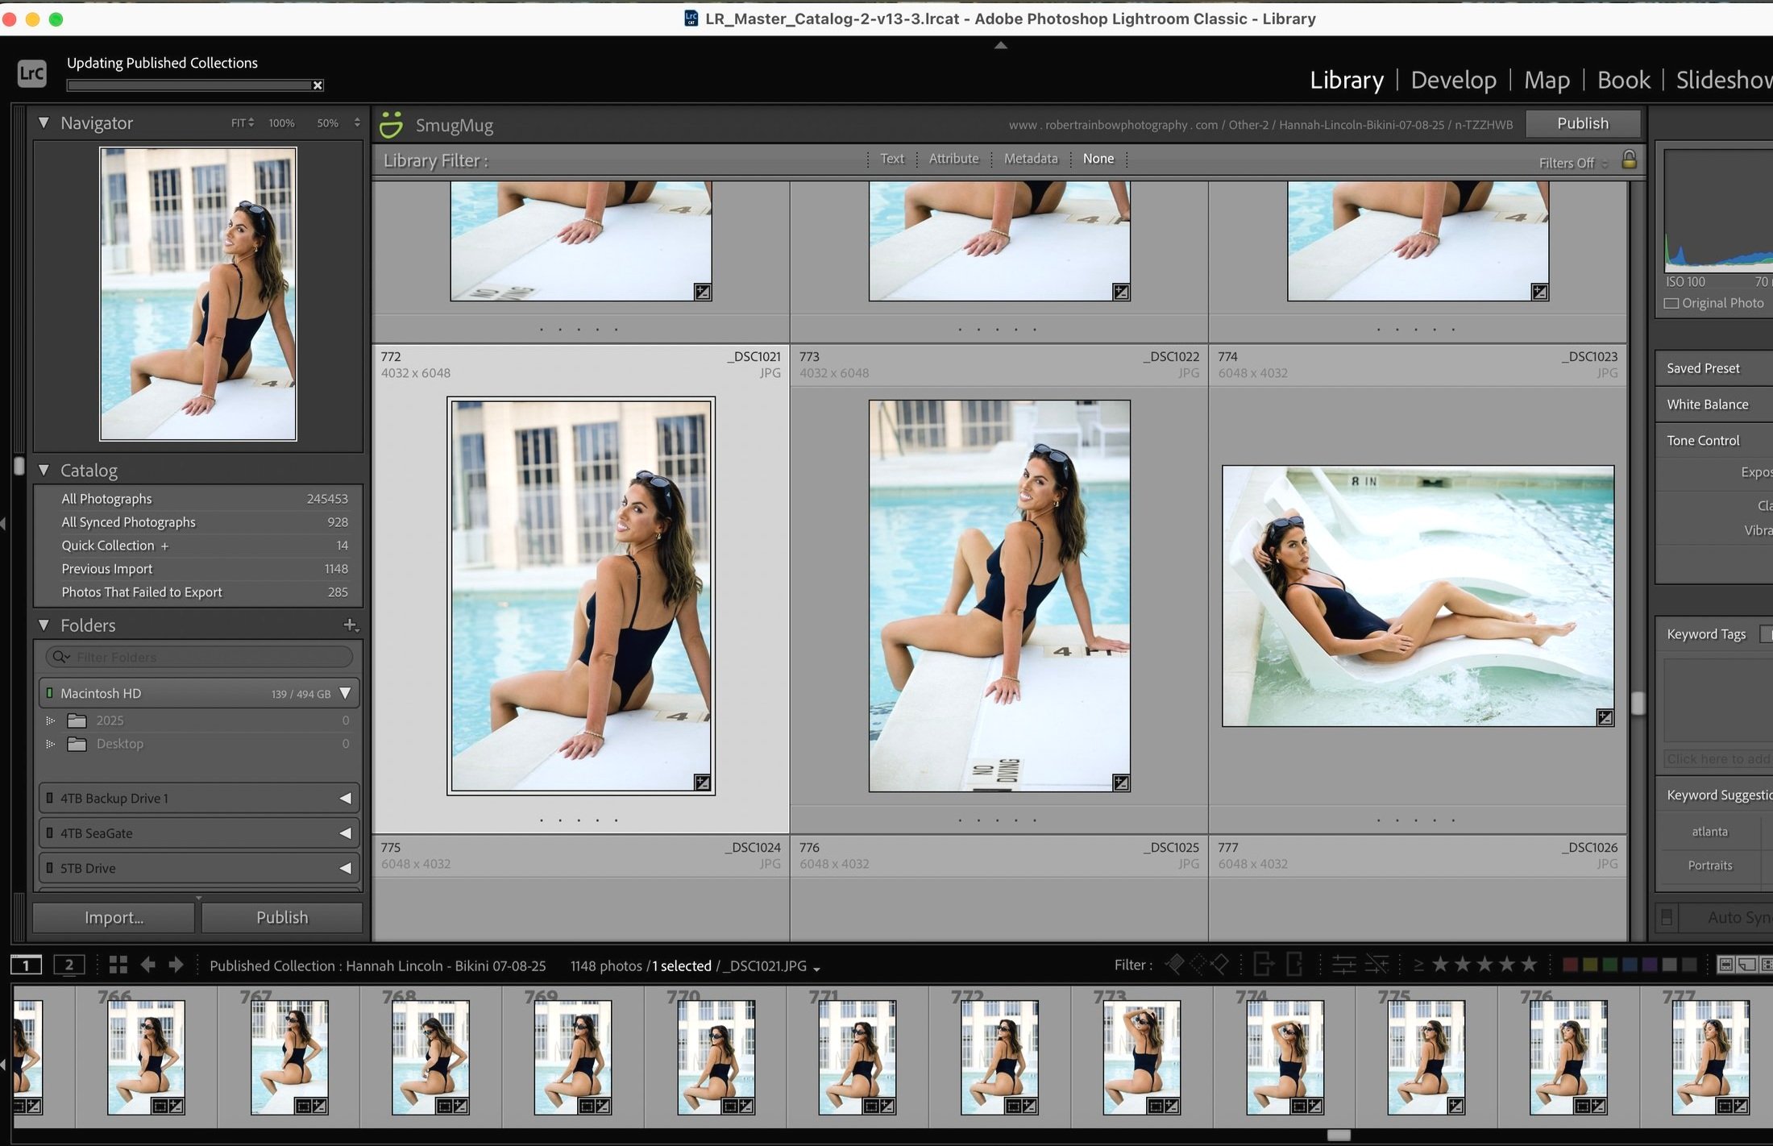Filter by purple color label
Image resolution: width=1773 pixels, height=1146 pixels.
tap(1650, 965)
